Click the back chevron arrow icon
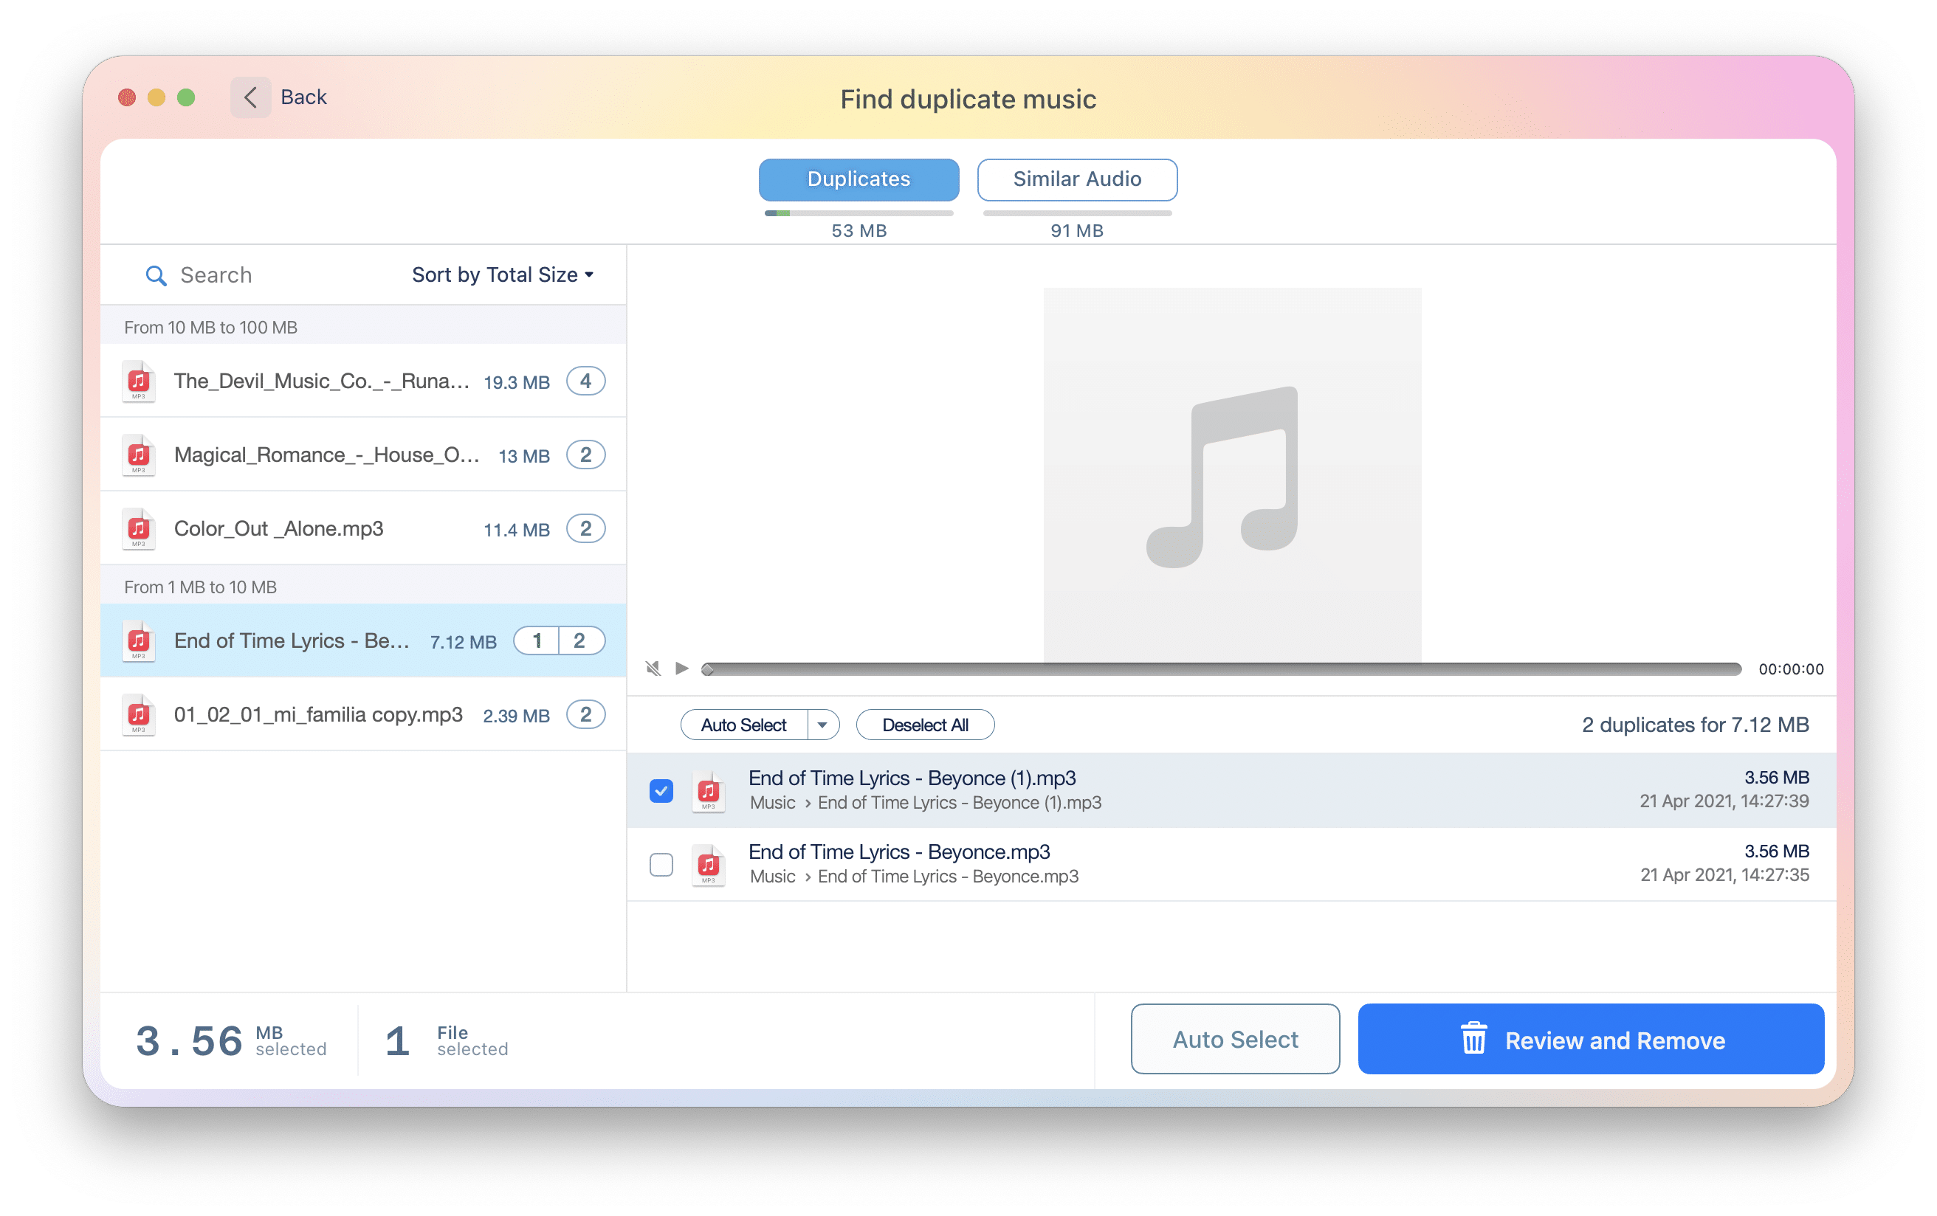 pos(250,97)
